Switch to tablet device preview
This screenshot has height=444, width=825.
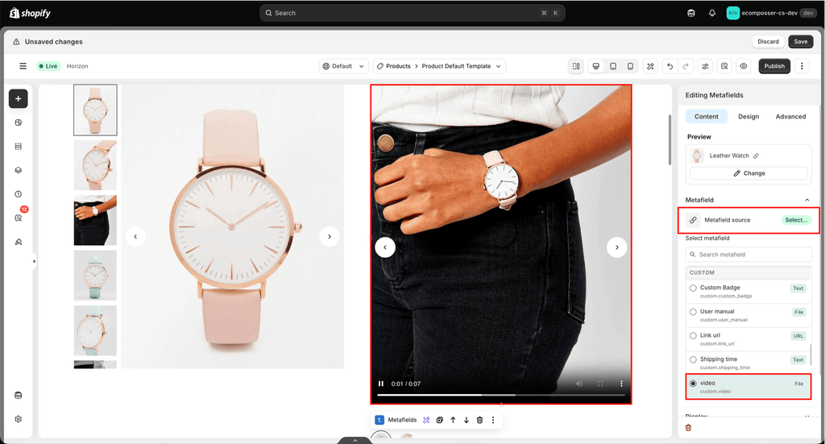613,66
